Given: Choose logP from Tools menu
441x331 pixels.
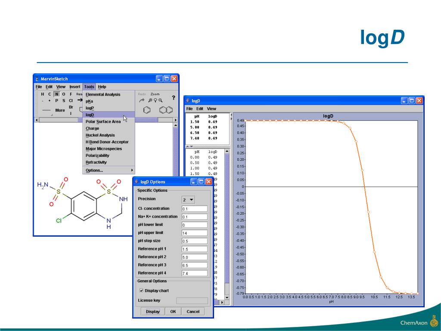Looking at the screenshot, I should [109, 108].
